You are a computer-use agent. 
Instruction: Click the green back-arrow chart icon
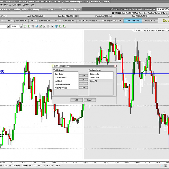(64, 26)
